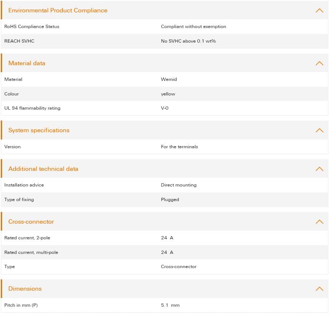Click the Type of fixing Plugged value
Viewport: 330px width, 314px height.
point(170,200)
